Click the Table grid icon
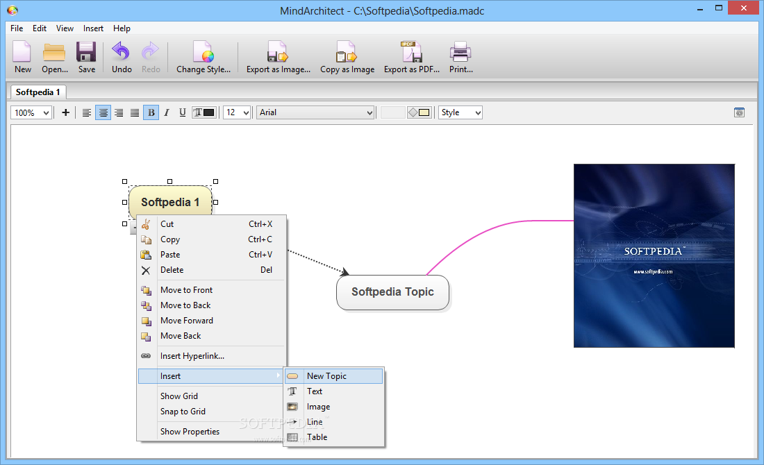This screenshot has height=465, width=764. (292, 437)
